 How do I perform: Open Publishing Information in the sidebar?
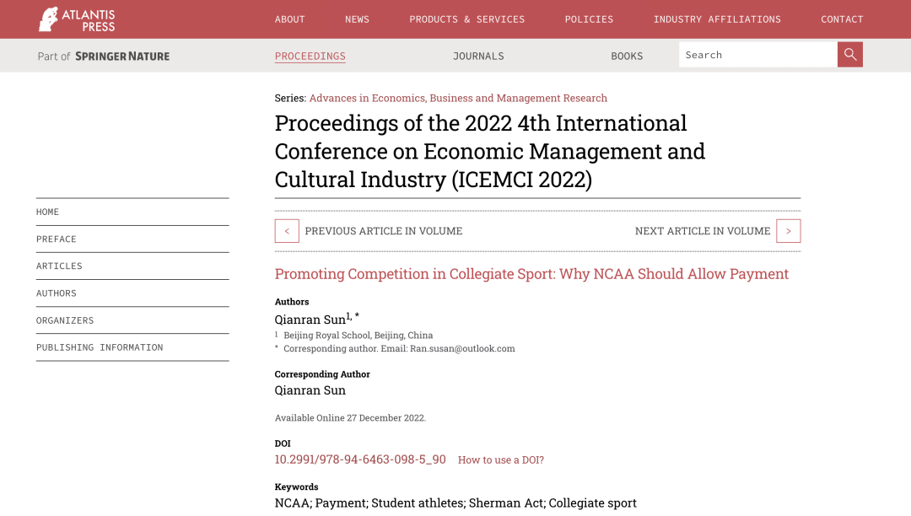[x=100, y=347]
